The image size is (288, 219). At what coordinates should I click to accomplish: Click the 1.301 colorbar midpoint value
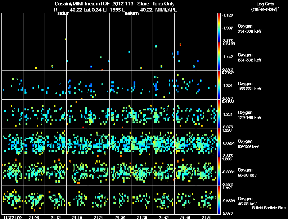[x=228, y=86]
